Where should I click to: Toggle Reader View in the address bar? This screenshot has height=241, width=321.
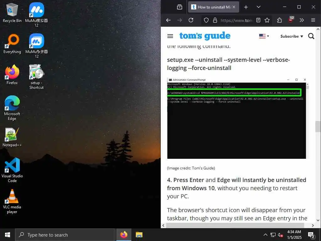pos(258,20)
